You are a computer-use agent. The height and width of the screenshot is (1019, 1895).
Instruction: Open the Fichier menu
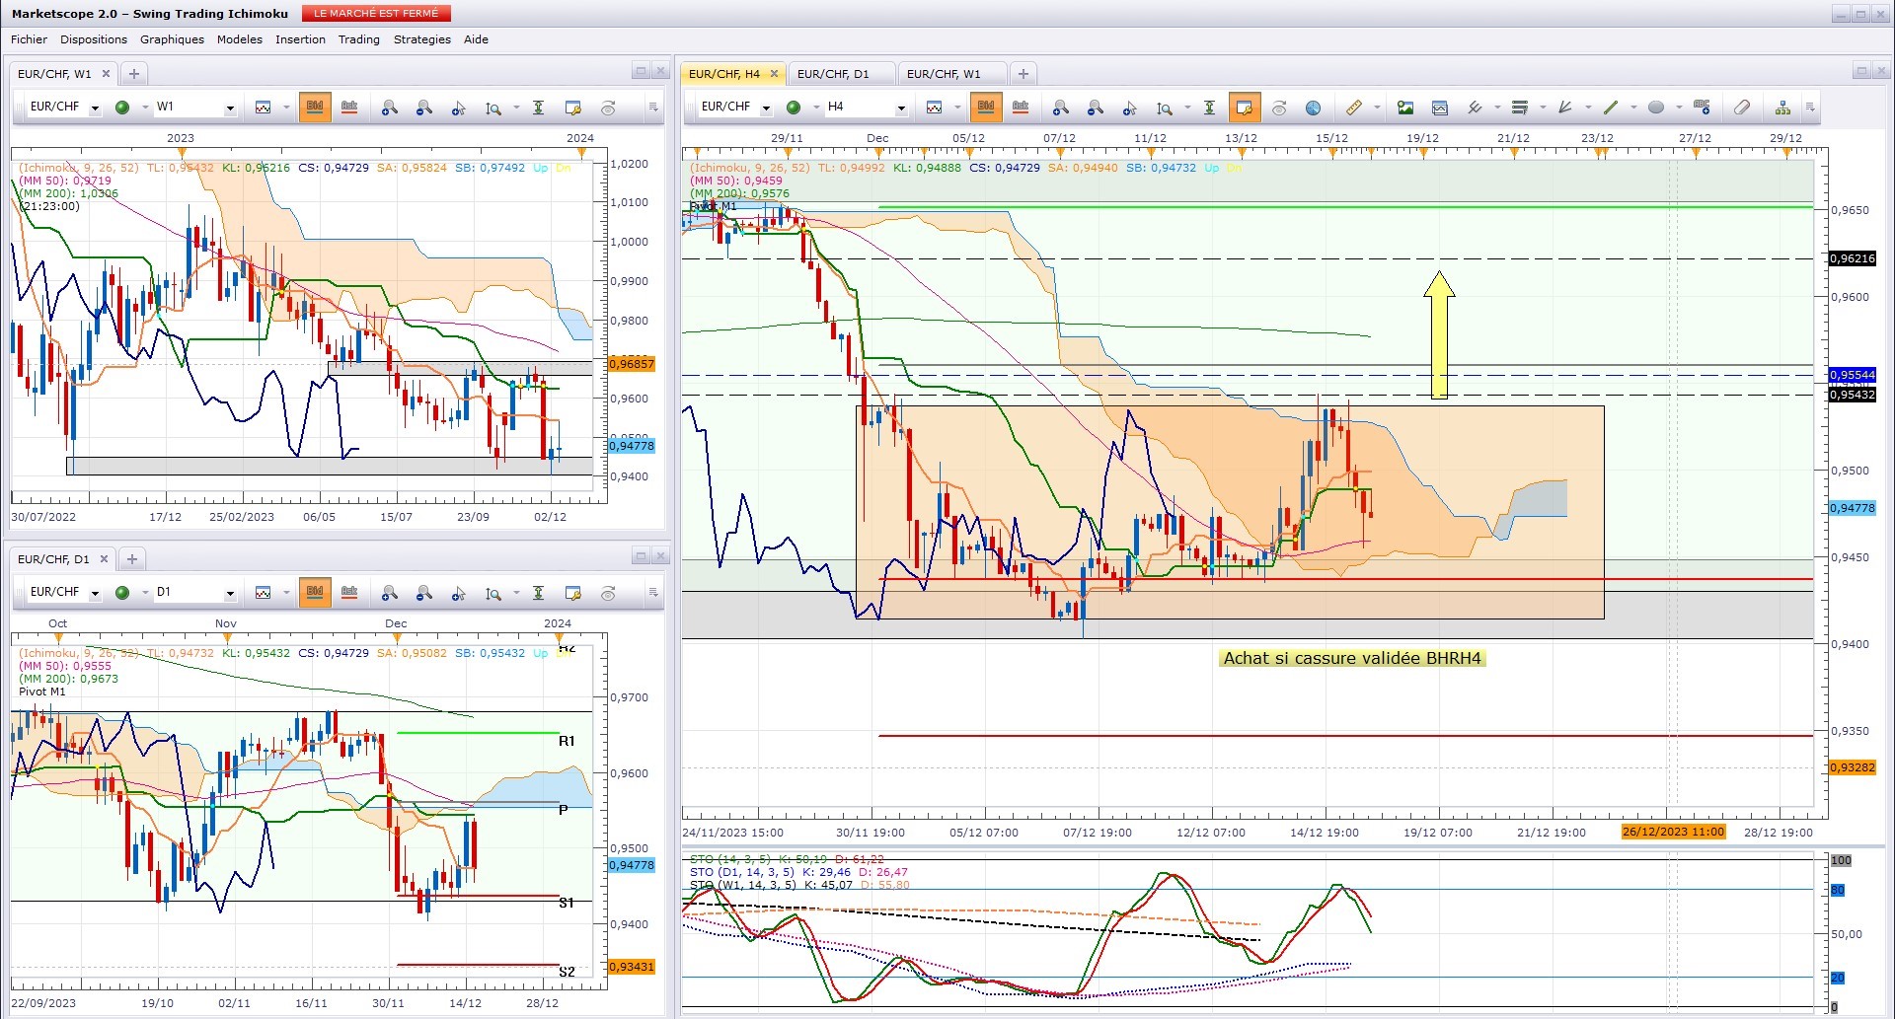29,39
